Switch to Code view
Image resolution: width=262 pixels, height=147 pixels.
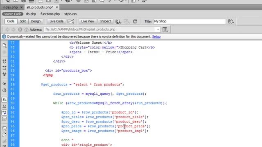[x=11, y=21]
